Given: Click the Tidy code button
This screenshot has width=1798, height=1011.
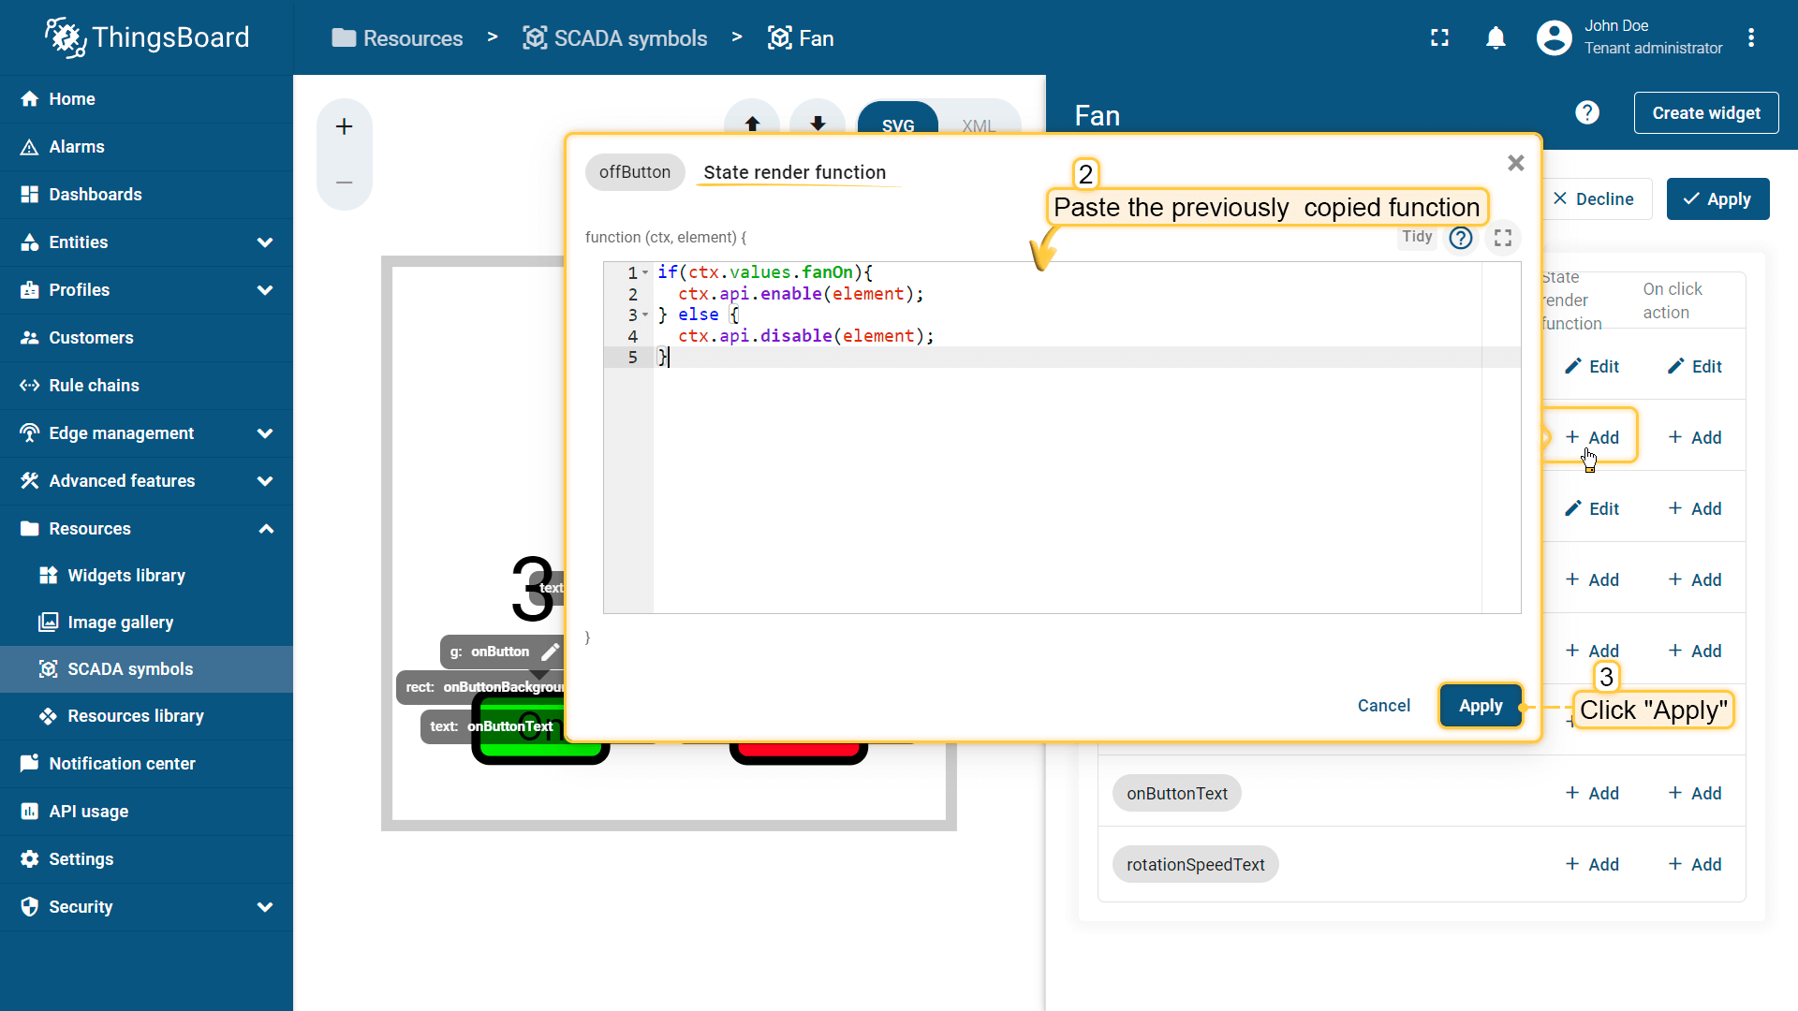Looking at the screenshot, I should 1416,237.
